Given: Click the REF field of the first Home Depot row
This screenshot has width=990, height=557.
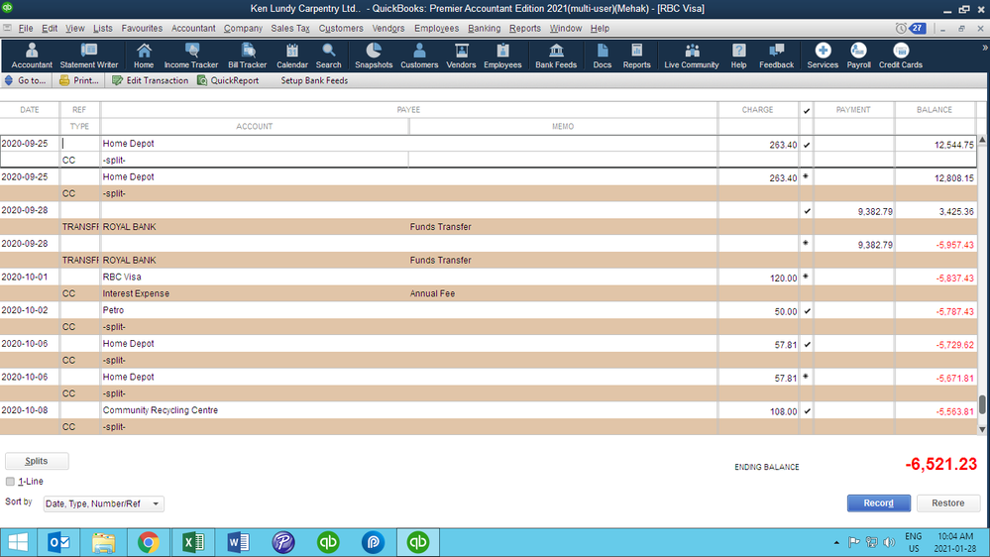Looking at the screenshot, I should click(79, 144).
